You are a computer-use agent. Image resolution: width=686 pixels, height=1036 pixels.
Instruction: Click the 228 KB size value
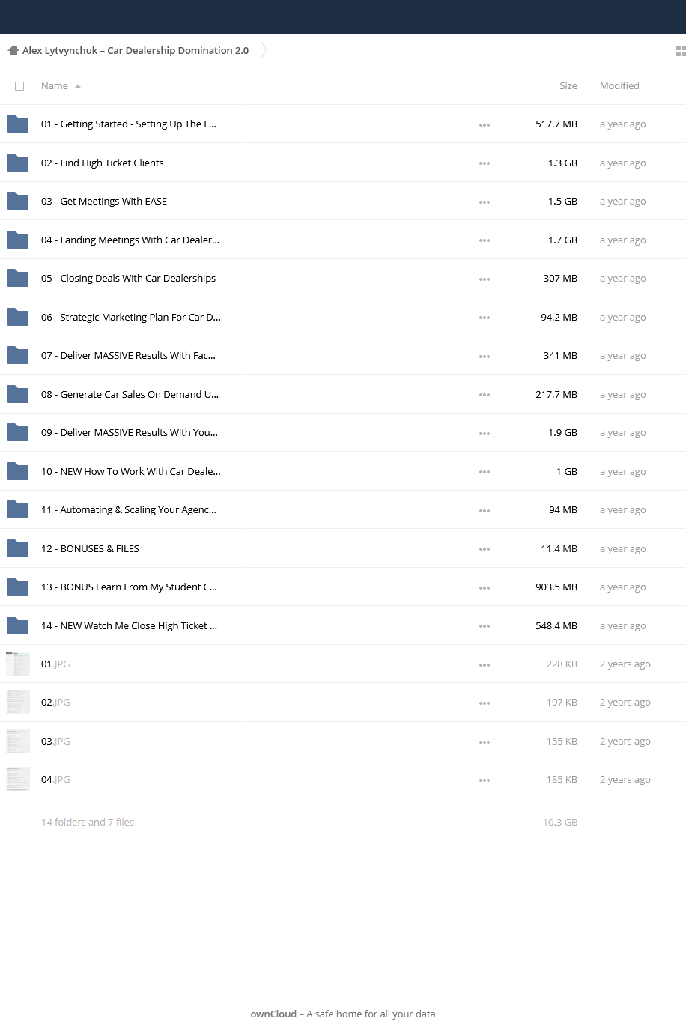click(562, 664)
